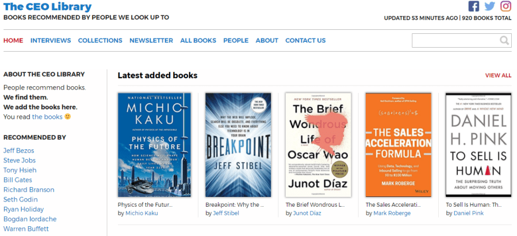This screenshot has height=236, width=517.
Task: Click the Warren Buffett sidebar link
Action: (26, 229)
